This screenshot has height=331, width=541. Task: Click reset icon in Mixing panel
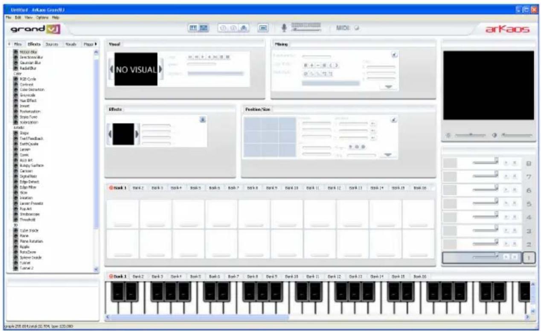(394, 54)
